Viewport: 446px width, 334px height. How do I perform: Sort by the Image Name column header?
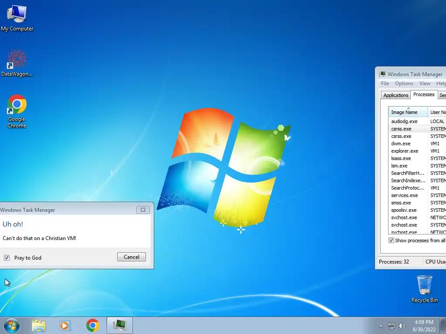[x=408, y=112]
